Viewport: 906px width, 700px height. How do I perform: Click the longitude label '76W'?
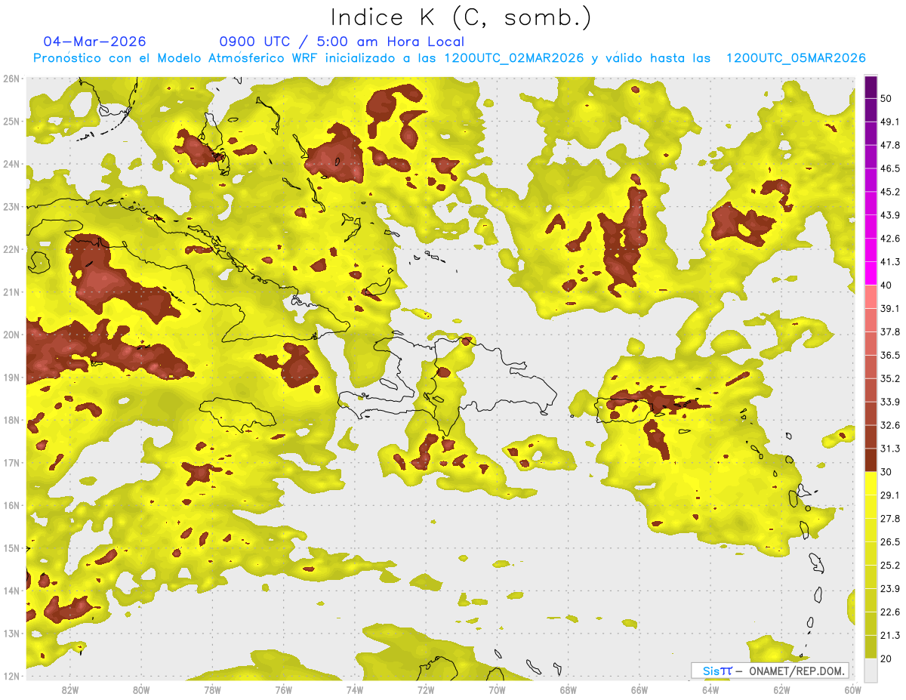pyautogui.click(x=283, y=690)
